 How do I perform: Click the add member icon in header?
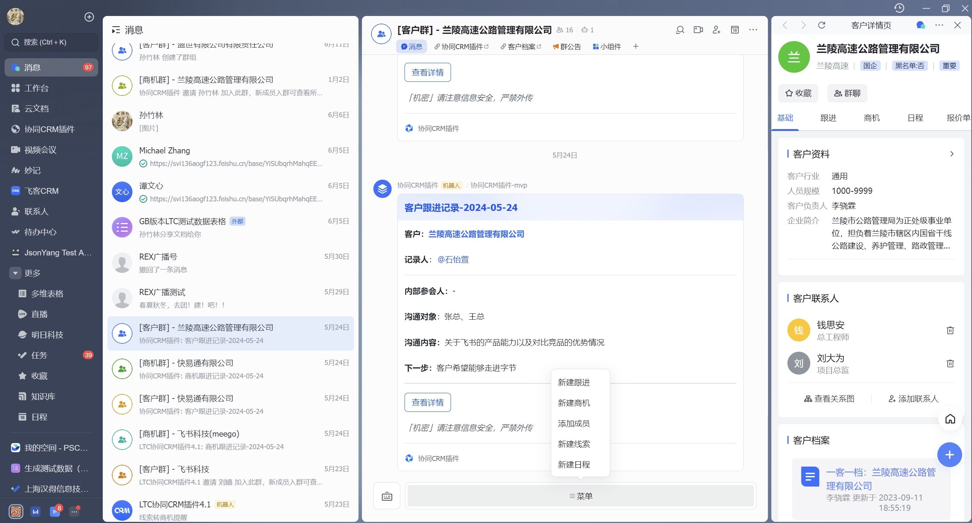pos(716,30)
